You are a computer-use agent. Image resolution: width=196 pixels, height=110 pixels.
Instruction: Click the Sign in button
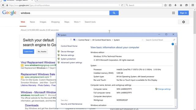183,13
